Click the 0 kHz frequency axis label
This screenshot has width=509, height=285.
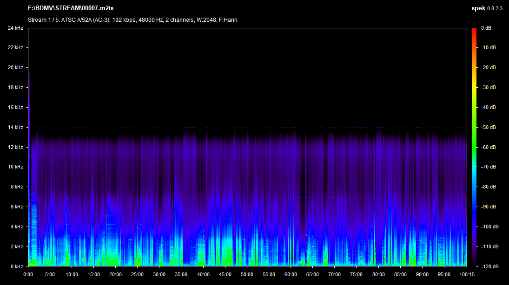17,266
